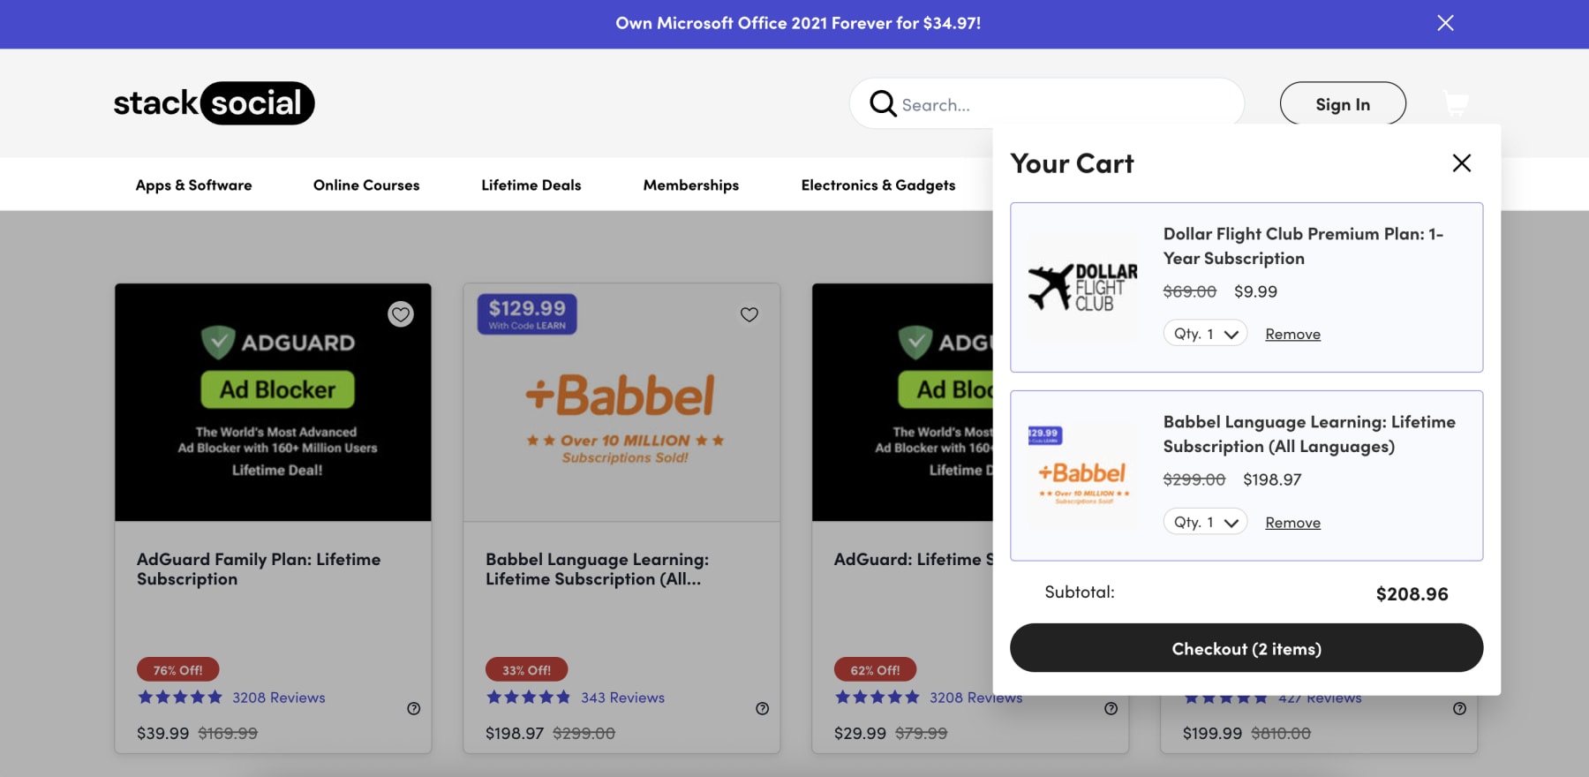This screenshot has height=777, width=1589.
Task: Expand Qty dropdown for Dollar Flight Club
Action: click(1205, 334)
